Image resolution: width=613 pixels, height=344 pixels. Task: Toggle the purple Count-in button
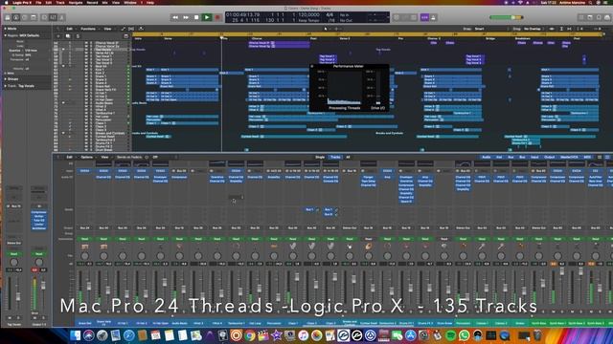tap(424, 17)
